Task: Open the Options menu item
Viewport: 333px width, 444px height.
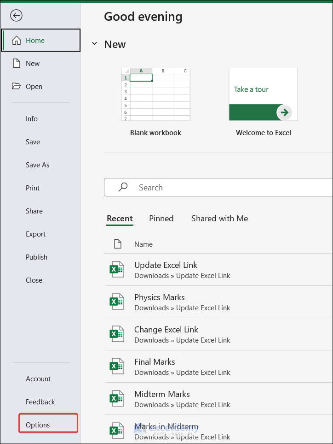Action: coord(38,425)
